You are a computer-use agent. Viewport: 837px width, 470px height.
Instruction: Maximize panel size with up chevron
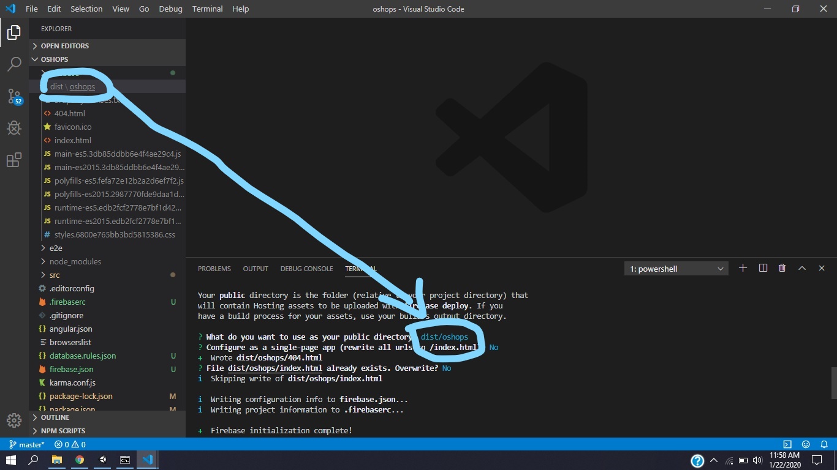click(x=801, y=268)
